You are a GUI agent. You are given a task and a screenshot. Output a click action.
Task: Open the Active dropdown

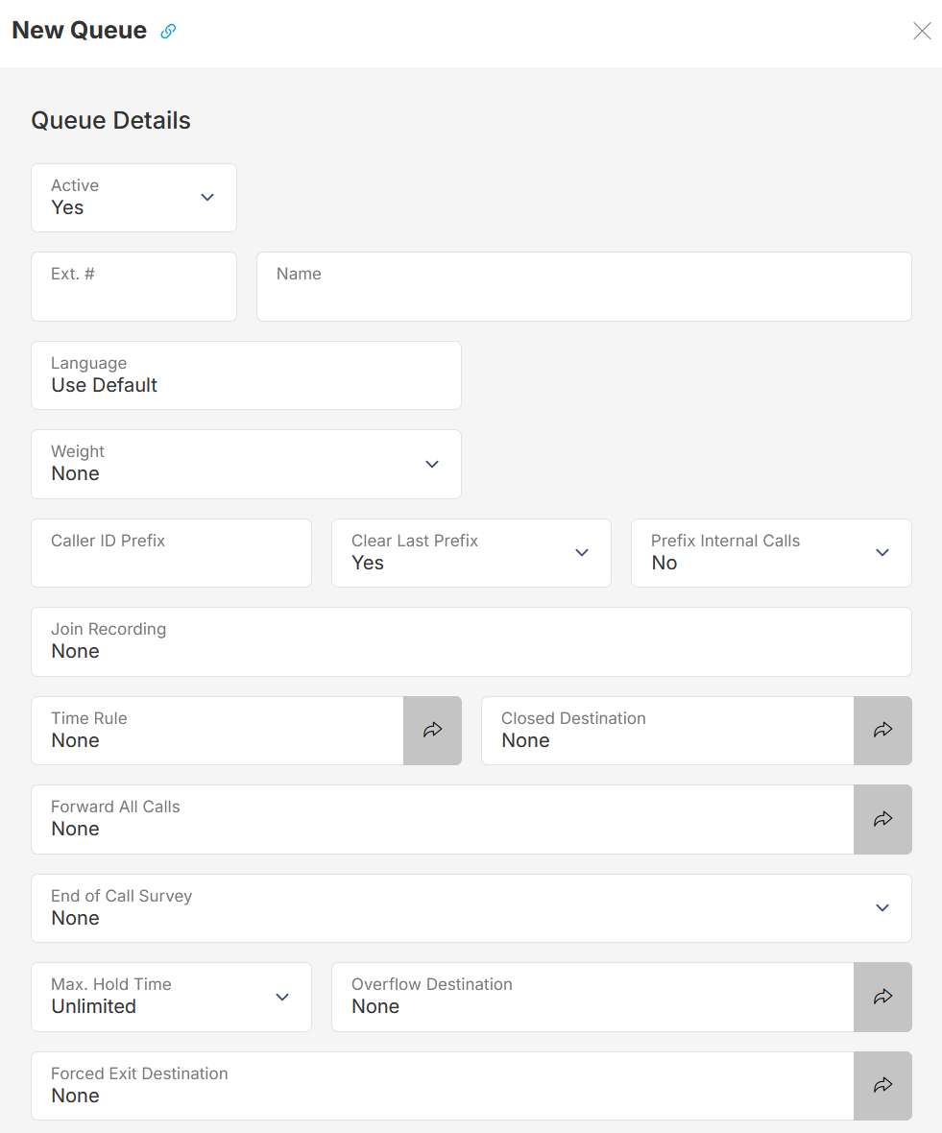[206, 197]
